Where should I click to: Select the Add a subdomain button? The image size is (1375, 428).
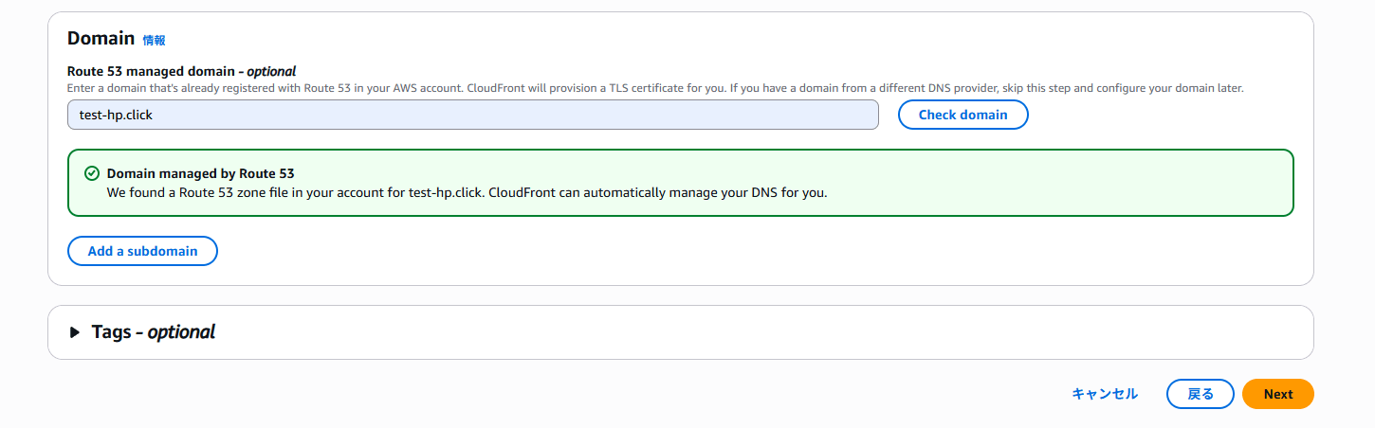(x=142, y=251)
